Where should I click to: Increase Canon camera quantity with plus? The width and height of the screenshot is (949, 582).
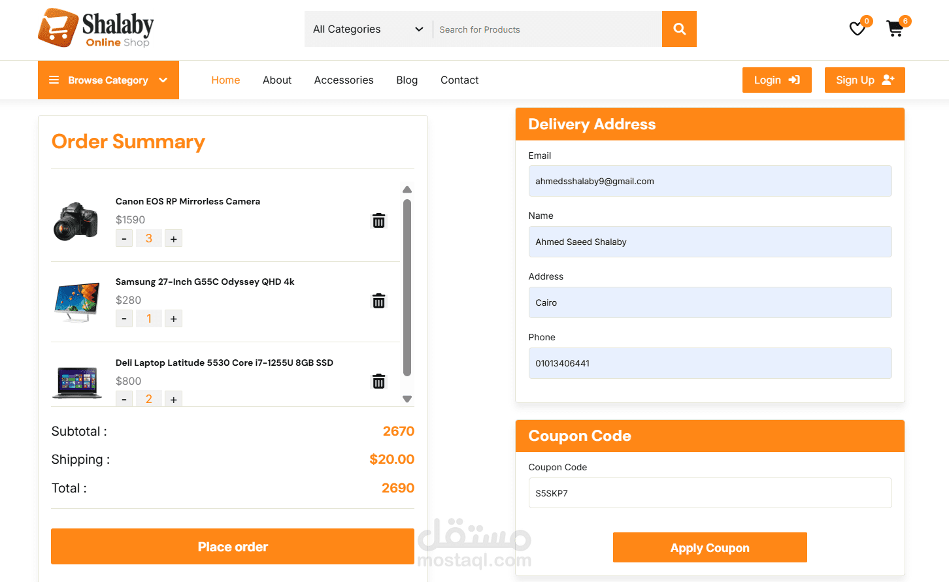click(173, 238)
